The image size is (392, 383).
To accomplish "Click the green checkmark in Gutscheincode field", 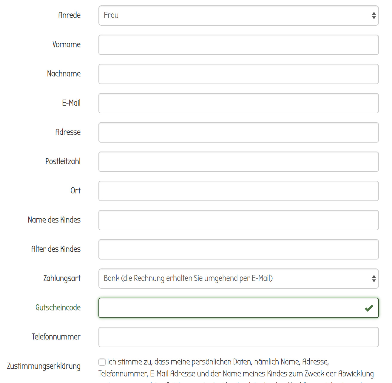I will click(x=369, y=308).
